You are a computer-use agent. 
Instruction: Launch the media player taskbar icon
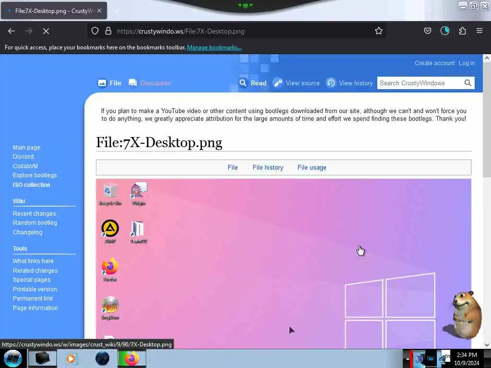[71, 358]
